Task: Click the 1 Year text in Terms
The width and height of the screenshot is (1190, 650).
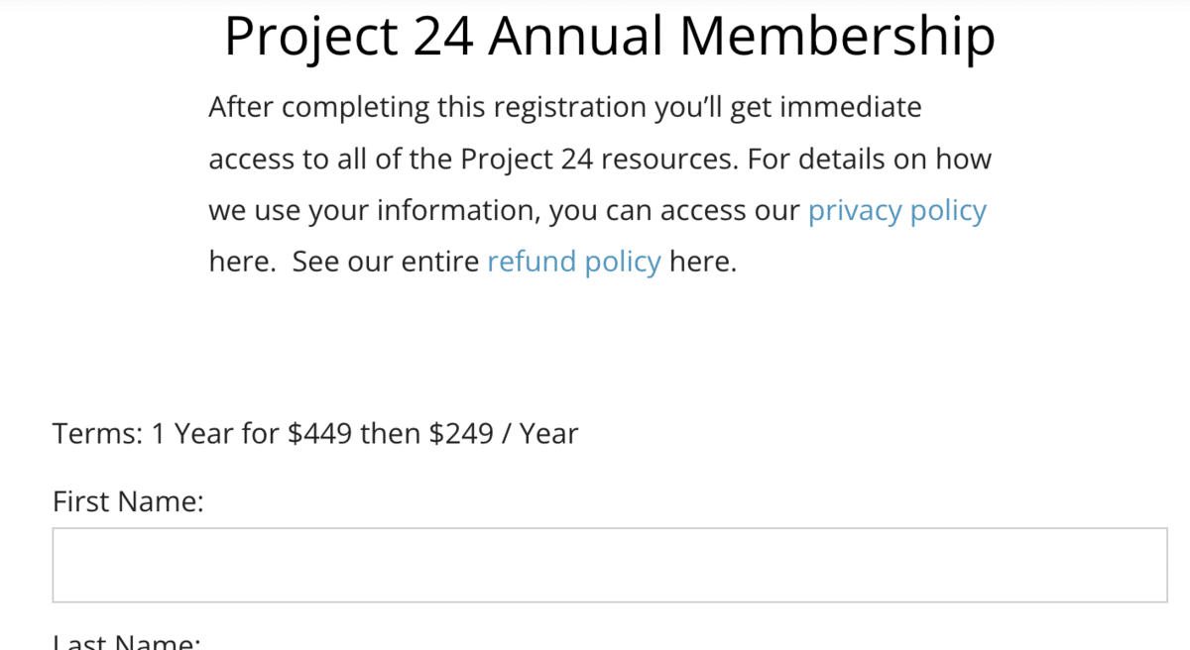Action: click(192, 434)
